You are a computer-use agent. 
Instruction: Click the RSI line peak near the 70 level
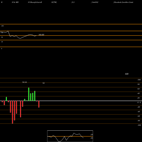8,31
